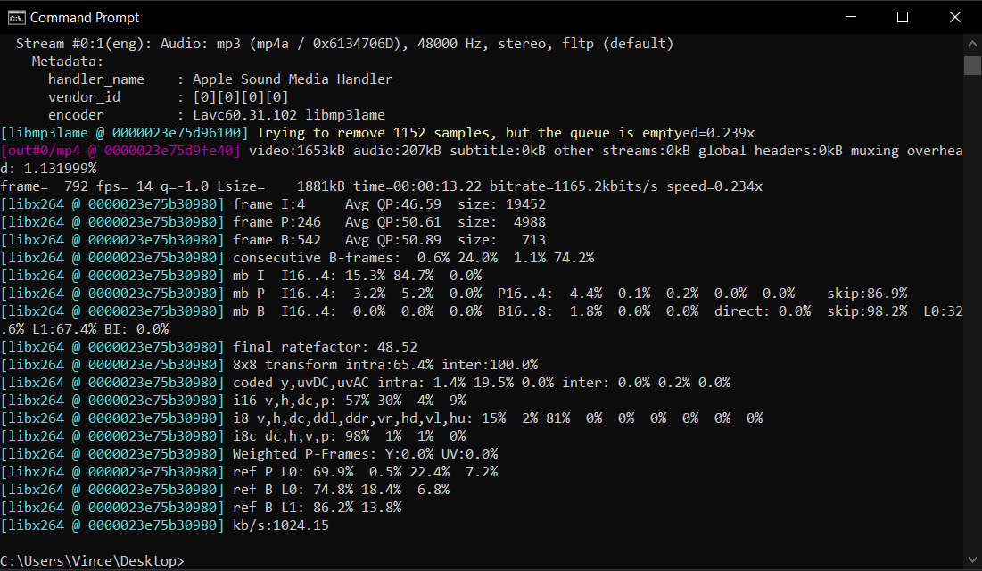This screenshot has height=571, width=982.
Task: Click the Command Prompt icon in the title bar
Action: coord(16,16)
